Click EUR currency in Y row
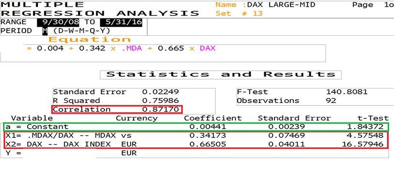394x175 pixels. click(129, 153)
